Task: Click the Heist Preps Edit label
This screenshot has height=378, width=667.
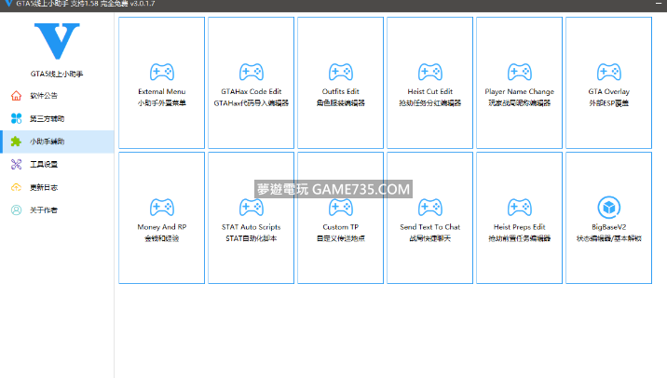Action: (x=520, y=227)
